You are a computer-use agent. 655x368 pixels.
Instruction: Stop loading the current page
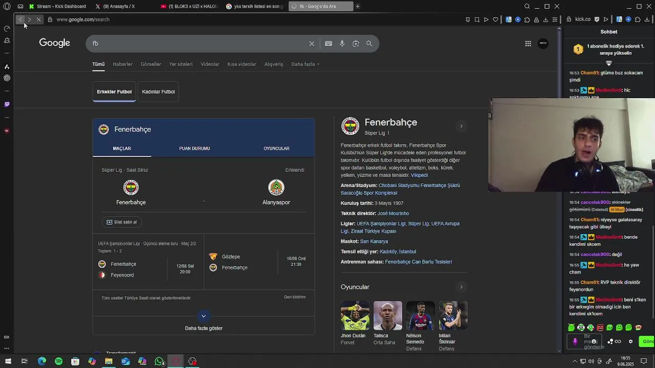pyautogui.click(x=38, y=19)
